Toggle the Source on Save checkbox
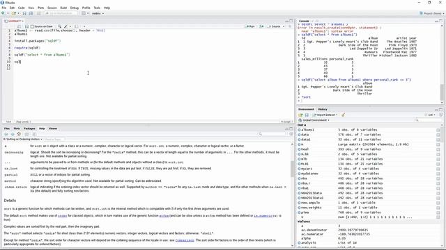 (x=32, y=26)
